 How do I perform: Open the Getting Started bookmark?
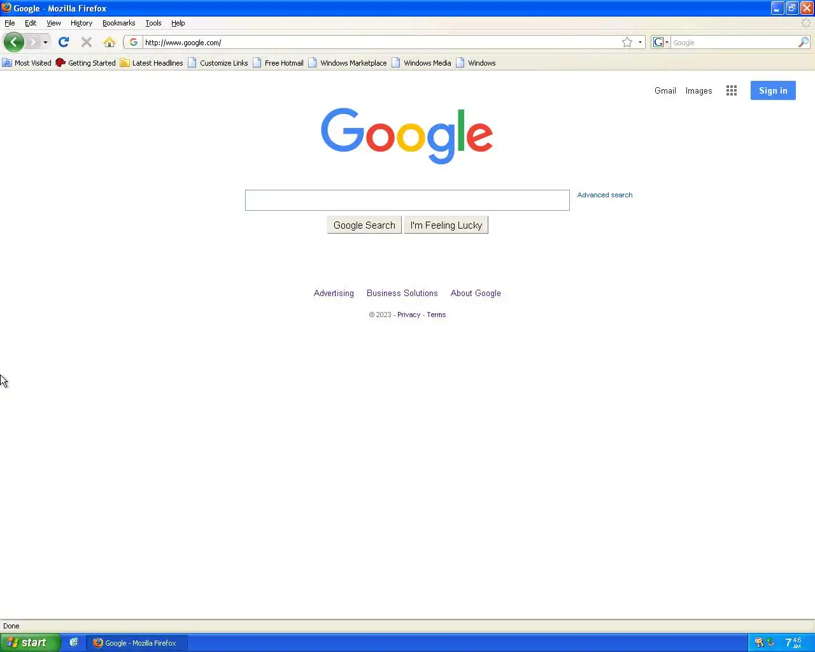85,63
